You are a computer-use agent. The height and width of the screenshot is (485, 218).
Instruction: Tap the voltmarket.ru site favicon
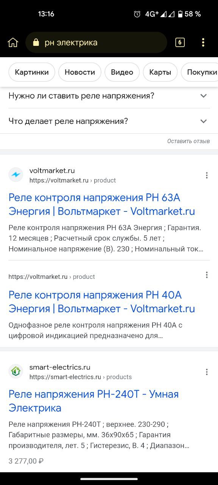[16, 175]
